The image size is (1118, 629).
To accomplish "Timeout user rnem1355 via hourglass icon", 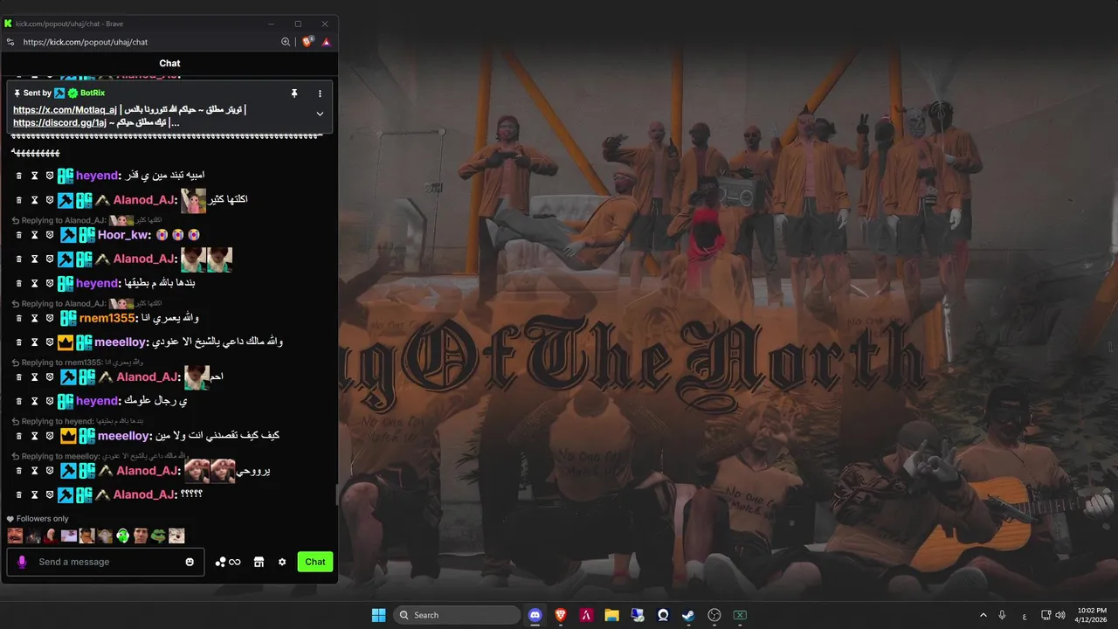I will pyautogui.click(x=35, y=318).
